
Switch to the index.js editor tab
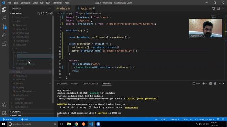(x=63, y=8)
